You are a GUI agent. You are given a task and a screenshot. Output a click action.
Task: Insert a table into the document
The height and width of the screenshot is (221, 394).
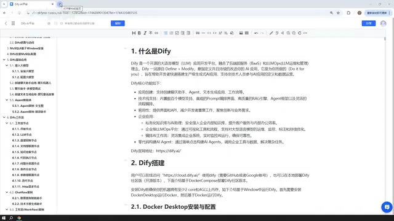[x=247, y=33]
